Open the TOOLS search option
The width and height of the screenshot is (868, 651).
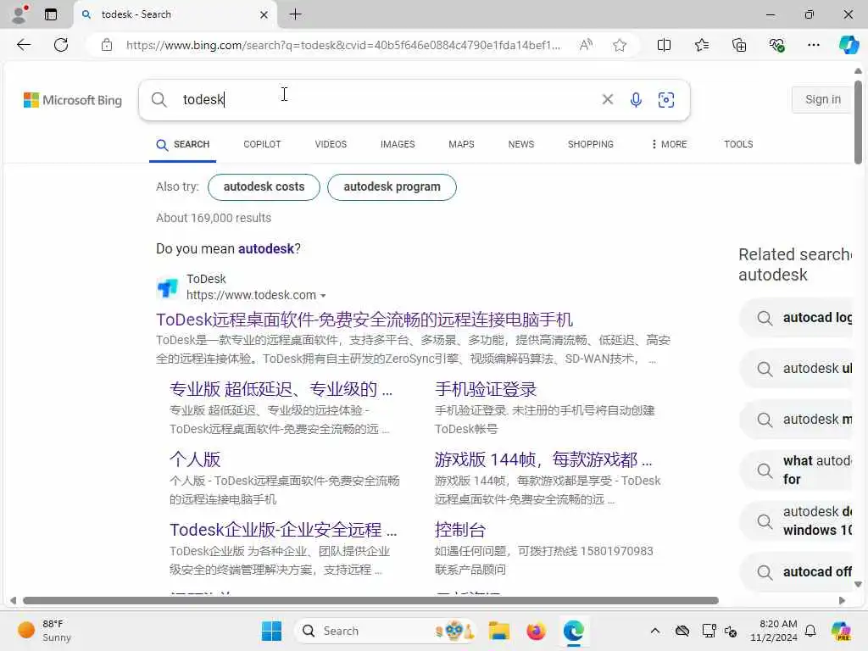click(x=738, y=144)
